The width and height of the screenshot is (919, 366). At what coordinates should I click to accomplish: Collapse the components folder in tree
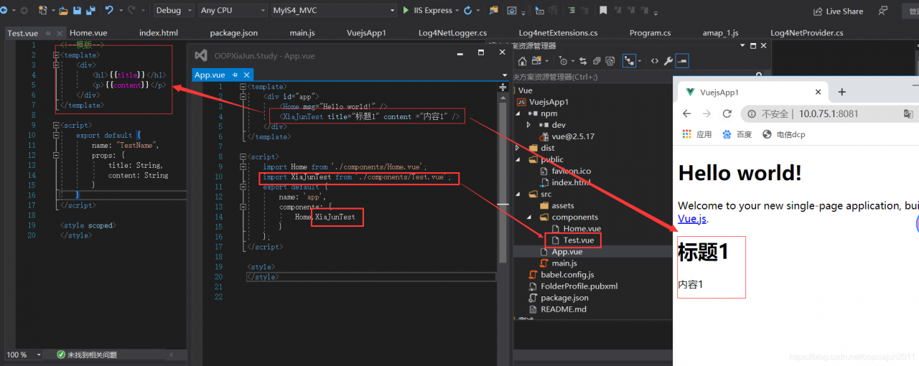tap(531, 217)
